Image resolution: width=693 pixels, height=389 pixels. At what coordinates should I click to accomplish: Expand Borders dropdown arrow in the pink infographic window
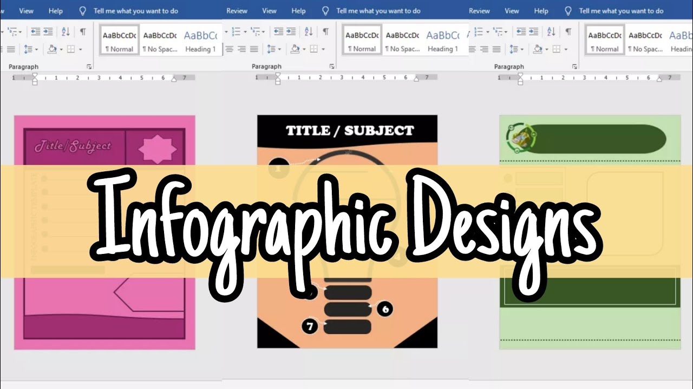(x=80, y=49)
